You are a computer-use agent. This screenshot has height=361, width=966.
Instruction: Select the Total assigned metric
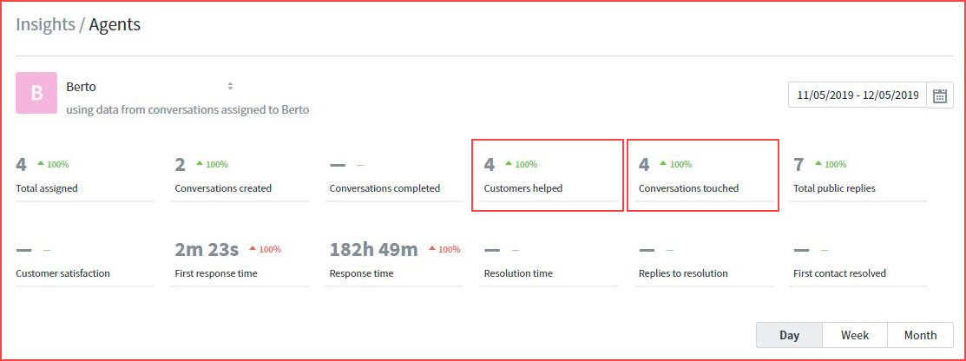tap(84, 176)
